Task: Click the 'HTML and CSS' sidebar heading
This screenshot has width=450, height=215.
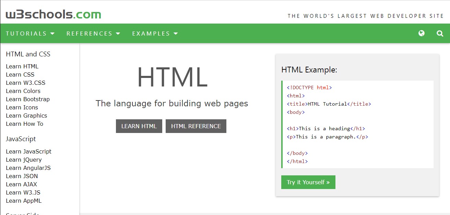Action: tap(28, 54)
